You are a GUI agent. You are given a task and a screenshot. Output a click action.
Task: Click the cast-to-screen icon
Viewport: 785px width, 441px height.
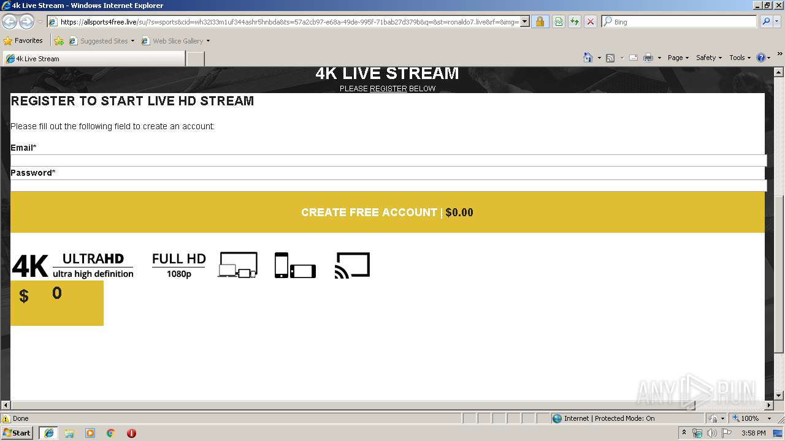click(x=352, y=265)
